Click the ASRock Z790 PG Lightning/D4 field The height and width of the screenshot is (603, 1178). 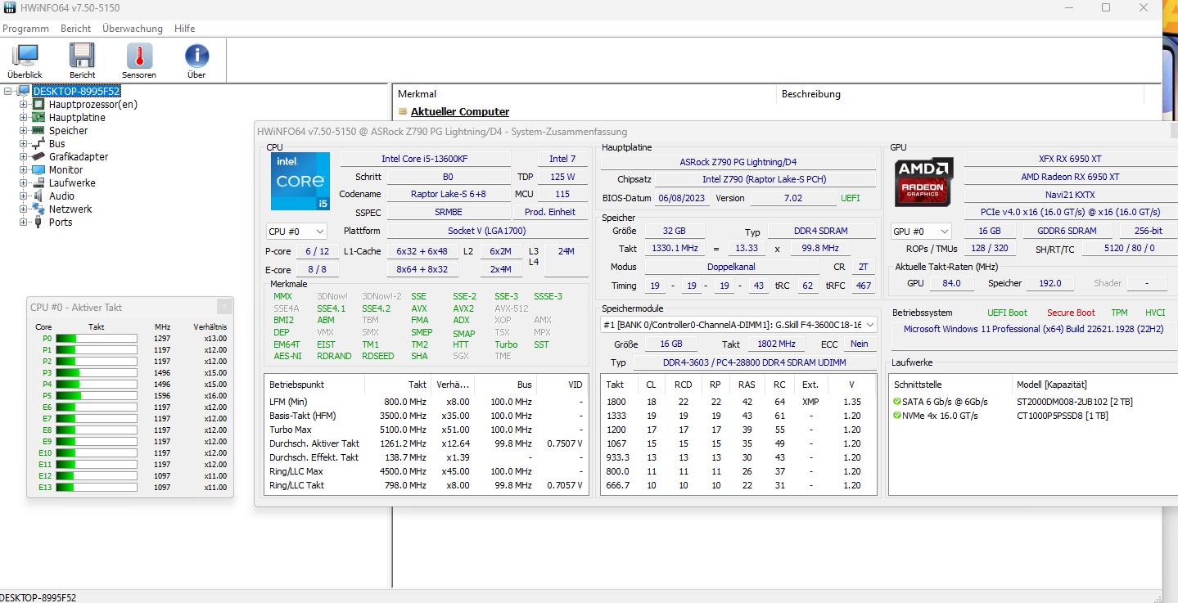point(738,162)
